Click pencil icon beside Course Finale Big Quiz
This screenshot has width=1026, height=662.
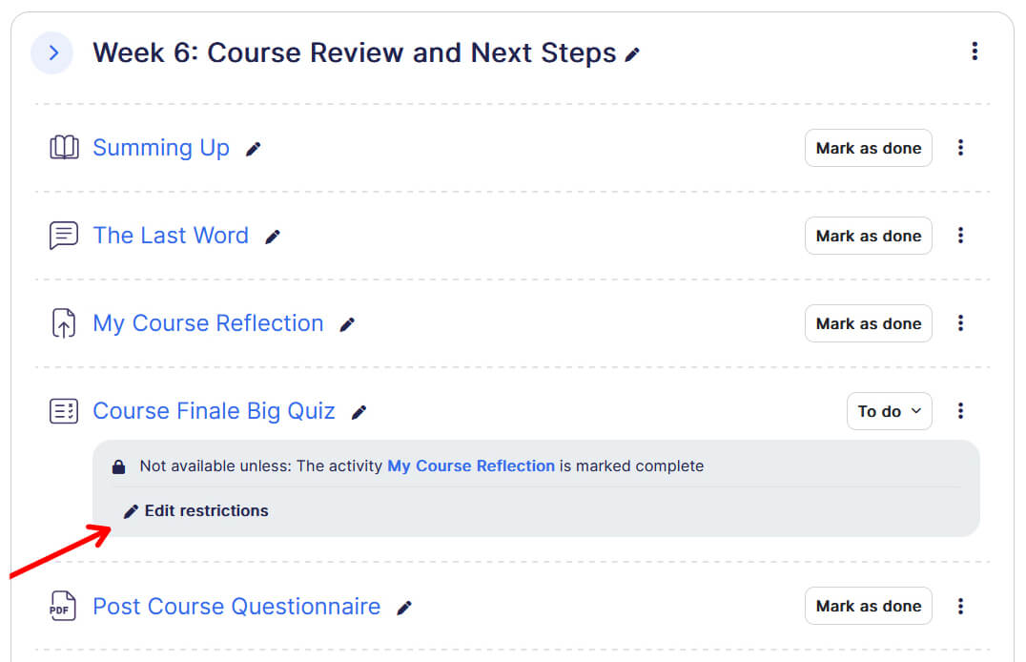click(x=359, y=412)
